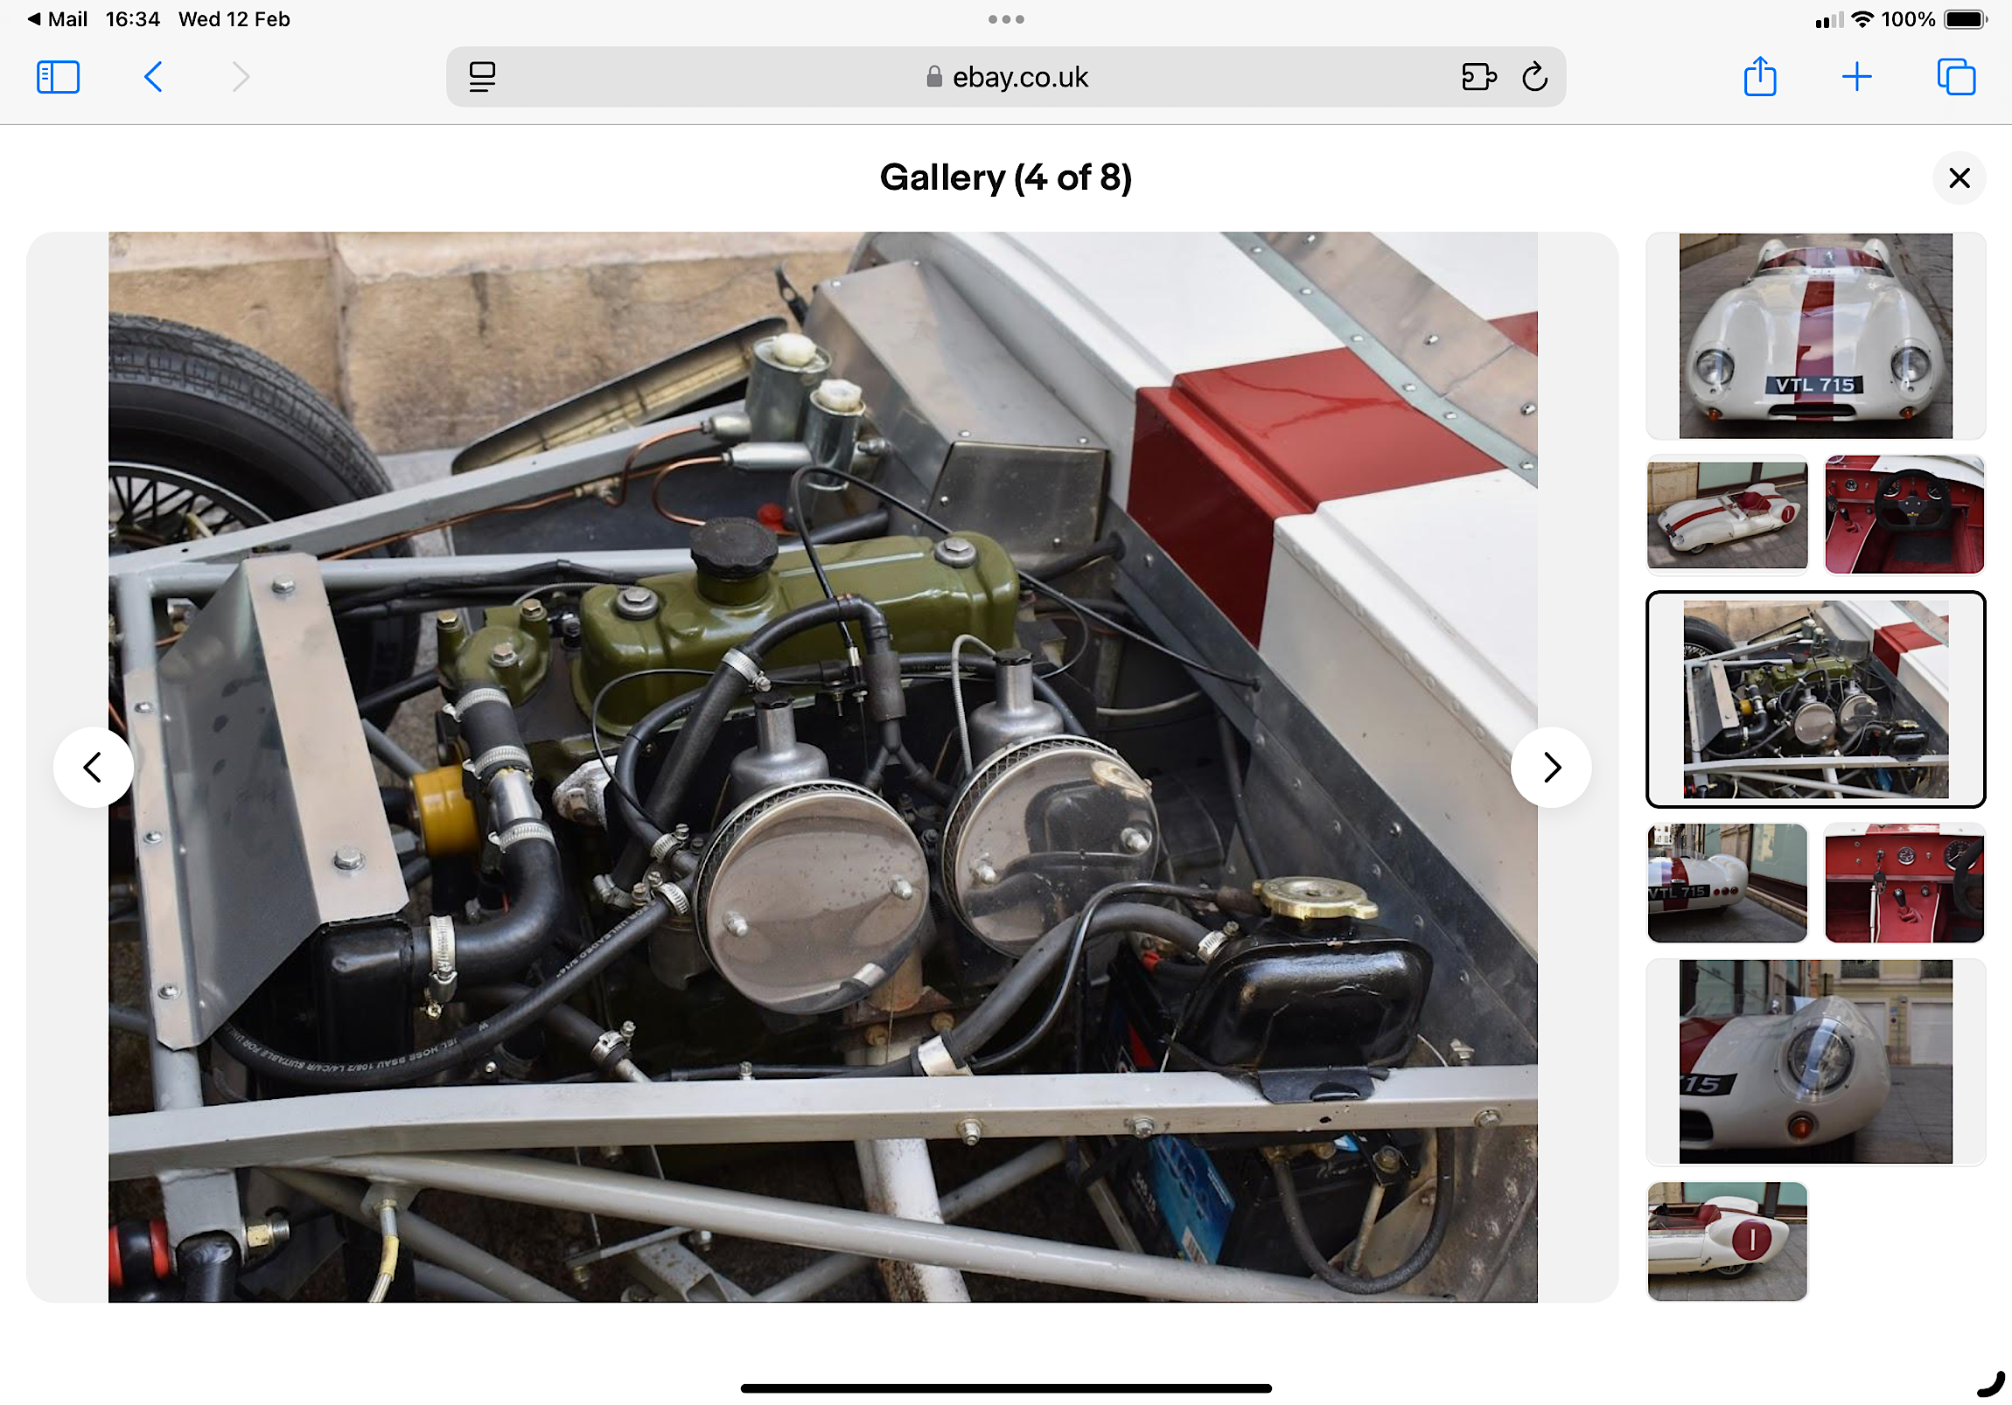The height and width of the screenshot is (1405, 2012).
Task: Open the page Reader menu icon
Action: click(482, 77)
